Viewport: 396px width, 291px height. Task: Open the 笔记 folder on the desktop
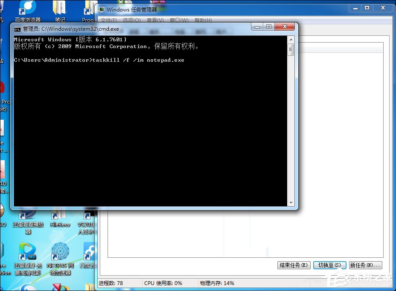pyautogui.click(x=60, y=8)
